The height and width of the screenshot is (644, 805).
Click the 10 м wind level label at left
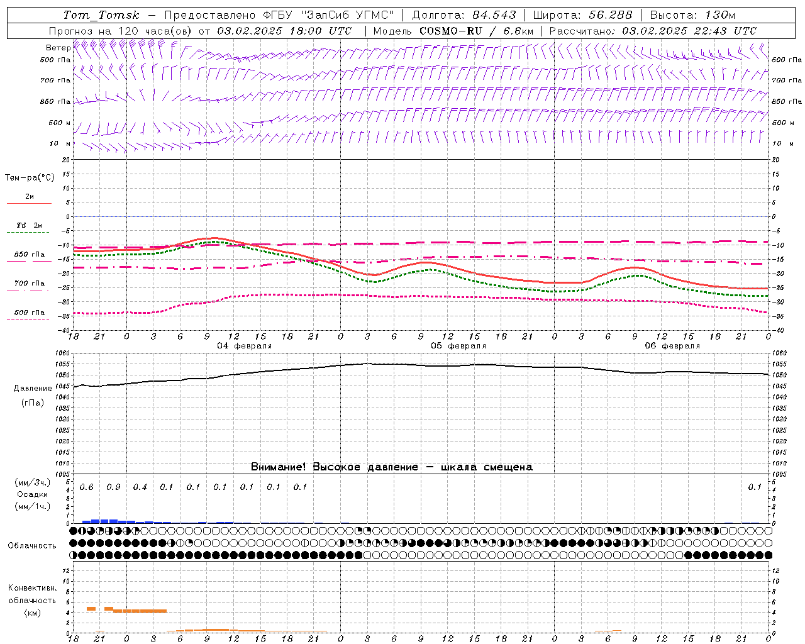(60, 143)
